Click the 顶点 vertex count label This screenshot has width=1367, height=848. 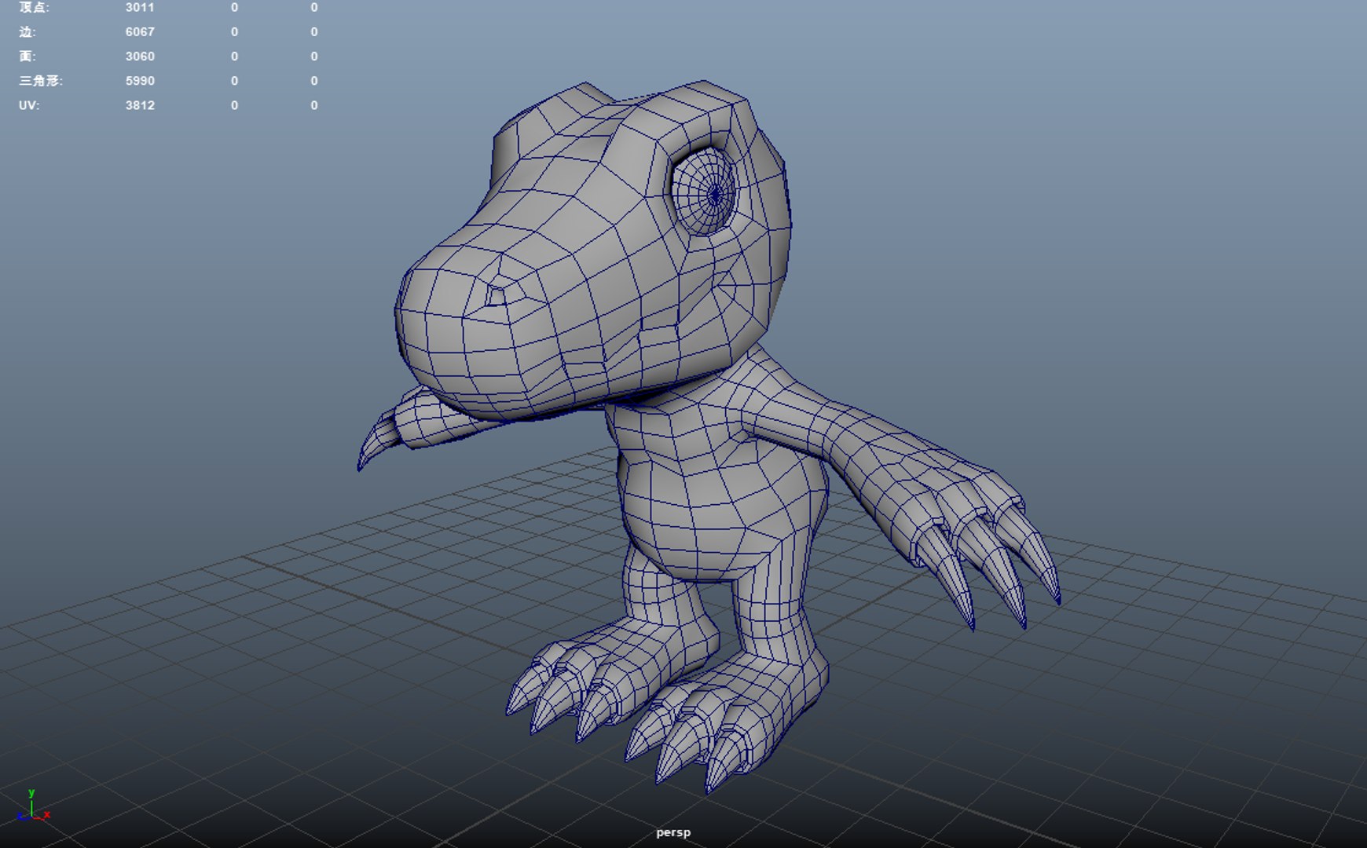(x=34, y=7)
